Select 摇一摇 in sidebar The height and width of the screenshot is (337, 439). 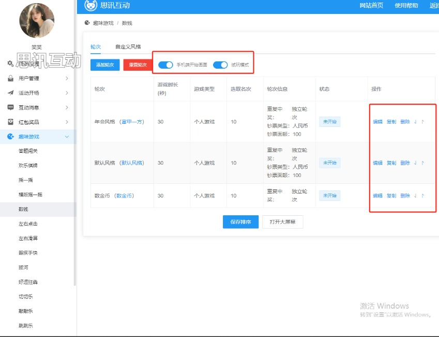[26, 180]
